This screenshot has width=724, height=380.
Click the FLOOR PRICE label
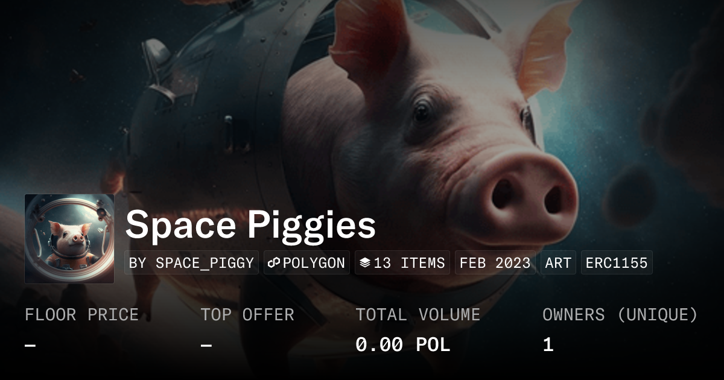click(x=81, y=315)
